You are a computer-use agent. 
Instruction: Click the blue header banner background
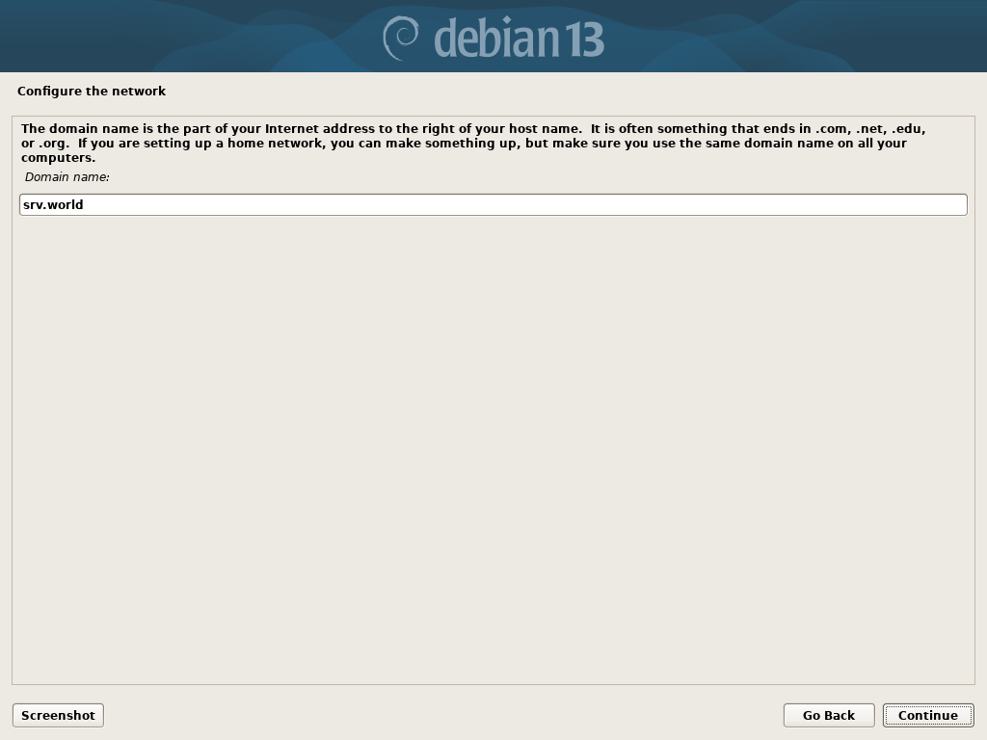point(189,36)
